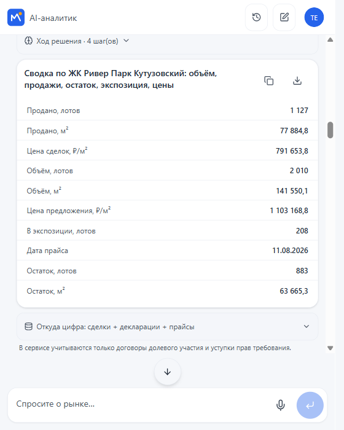Send the message with the enter arrow button
This screenshot has height=430, width=344.
[x=310, y=405]
